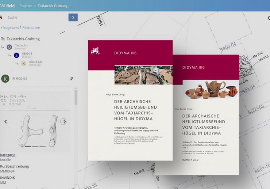
Task: Click the blue search magnifier button
Action: click(x=73, y=18)
